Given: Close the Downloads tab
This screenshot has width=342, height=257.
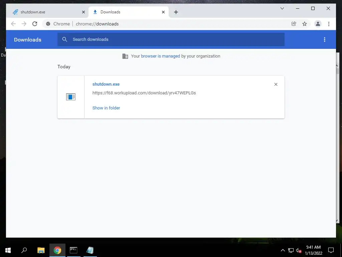Looking at the screenshot, I should [x=163, y=12].
